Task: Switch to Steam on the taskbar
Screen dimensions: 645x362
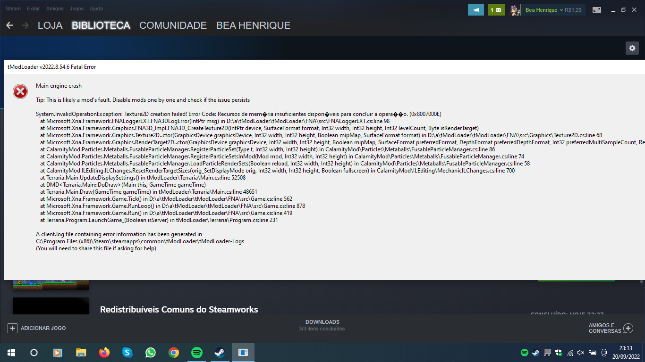Action: tap(220, 353)
